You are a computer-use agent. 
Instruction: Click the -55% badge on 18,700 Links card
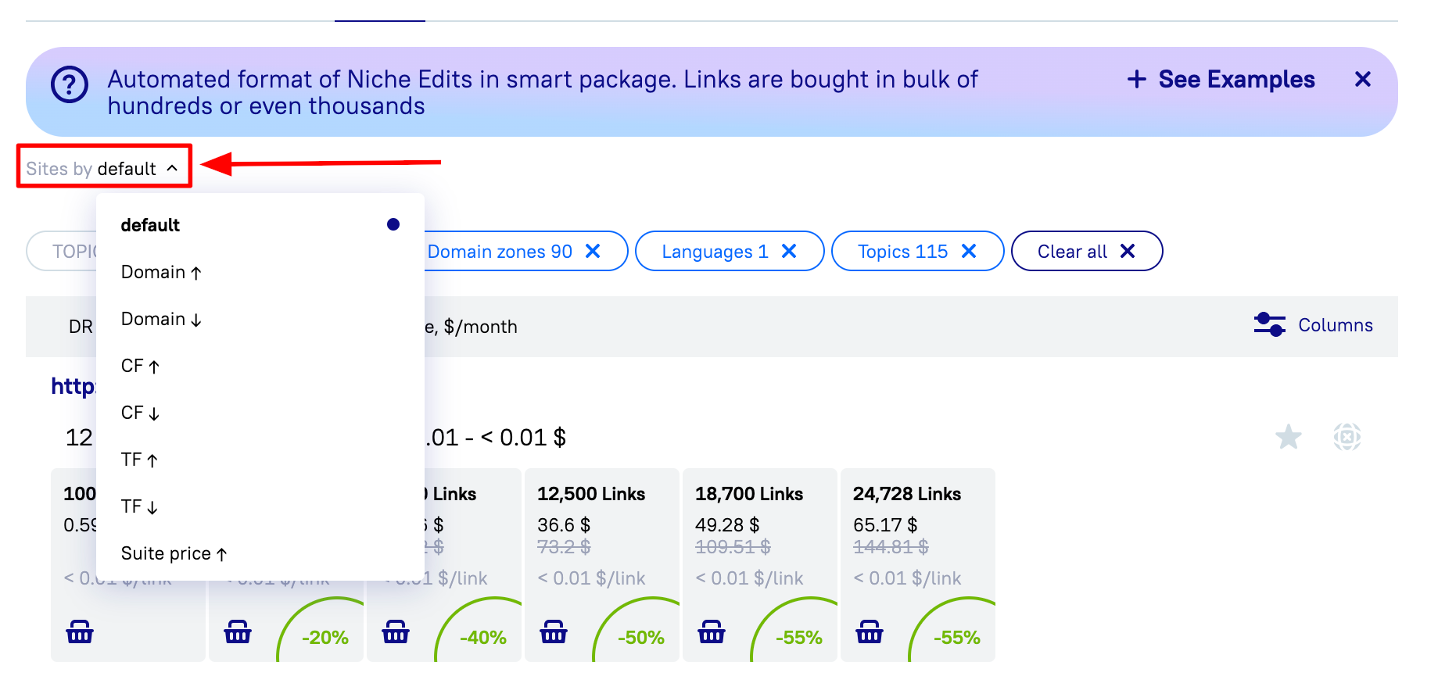(798, 637)
